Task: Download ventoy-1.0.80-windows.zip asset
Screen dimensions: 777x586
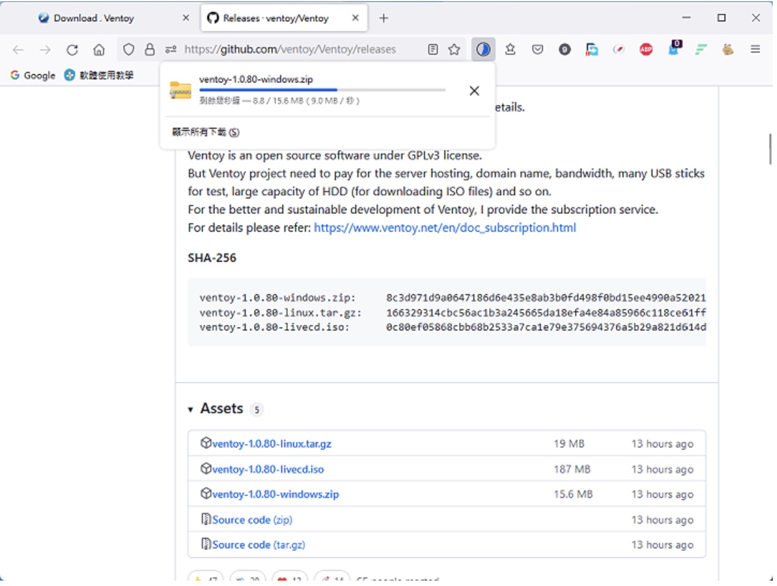Action: click(x=276, y=496)
